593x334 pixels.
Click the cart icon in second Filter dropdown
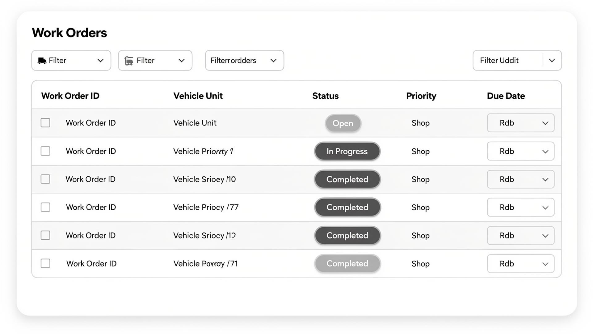129,61
